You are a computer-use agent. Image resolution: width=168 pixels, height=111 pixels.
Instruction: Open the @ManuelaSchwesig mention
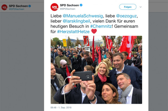83,16
